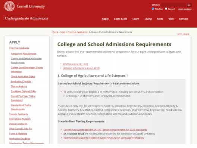Open the Learn menu
Image resolution: width=197 pixels, height=148 pixels.
tap(136, 19)
